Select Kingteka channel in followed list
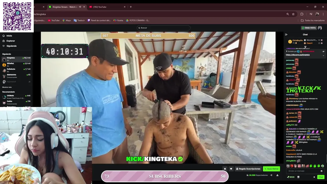Image resolution: width=327 pixels, height=184 pixels. (x=16, y=59)
